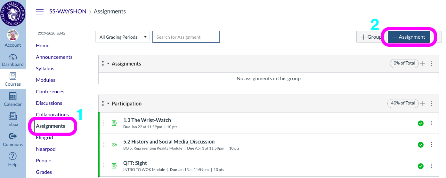The width and height of the screenshot is (446, 178).
Task: Open the Courses global navigation item
Action: click(13, 80)
